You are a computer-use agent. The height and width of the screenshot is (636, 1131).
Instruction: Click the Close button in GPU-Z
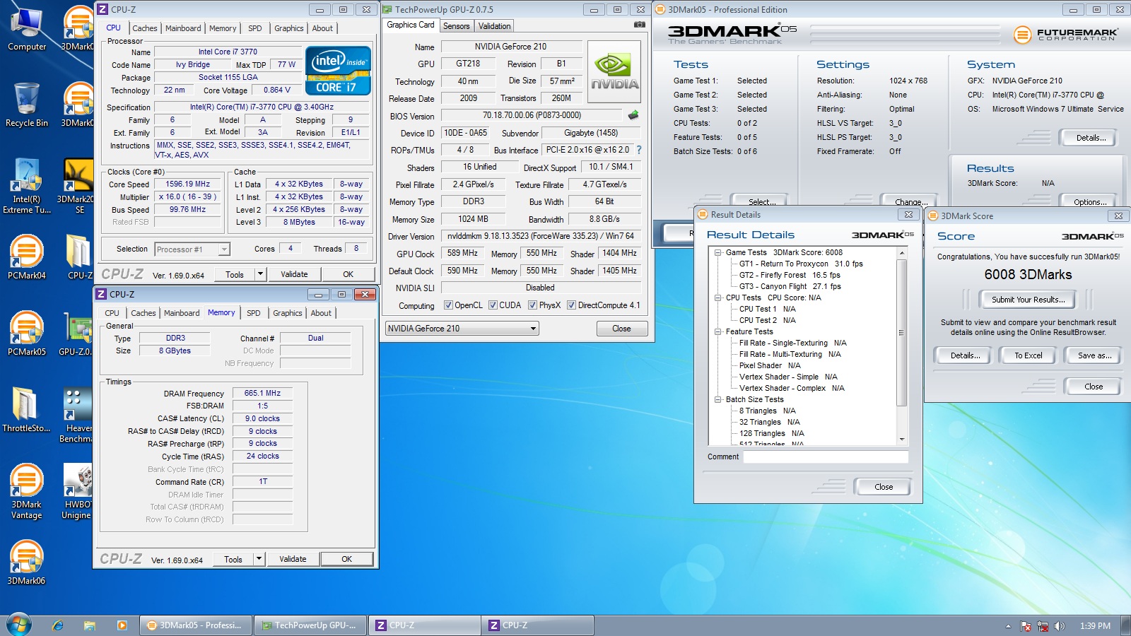tap(621, 329)
